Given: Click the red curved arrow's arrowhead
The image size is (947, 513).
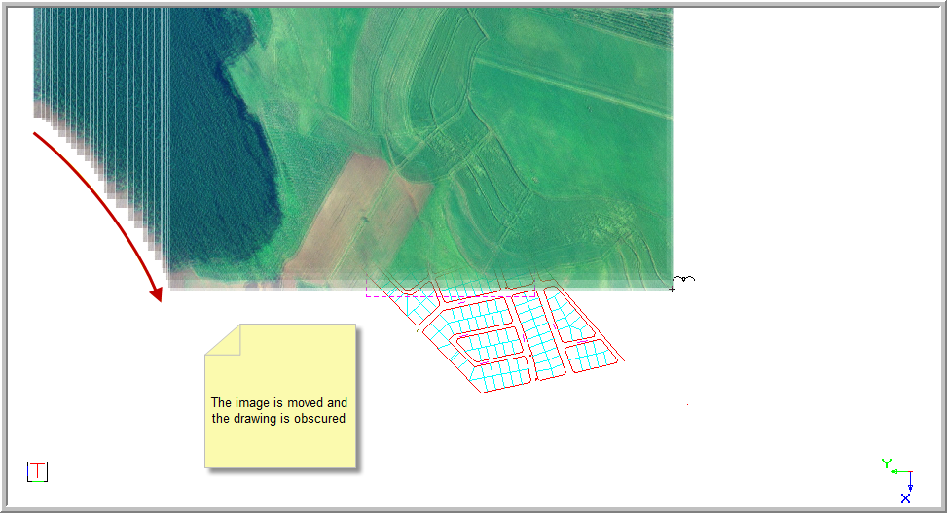Looking at the screenshot, I should [155, 293].
